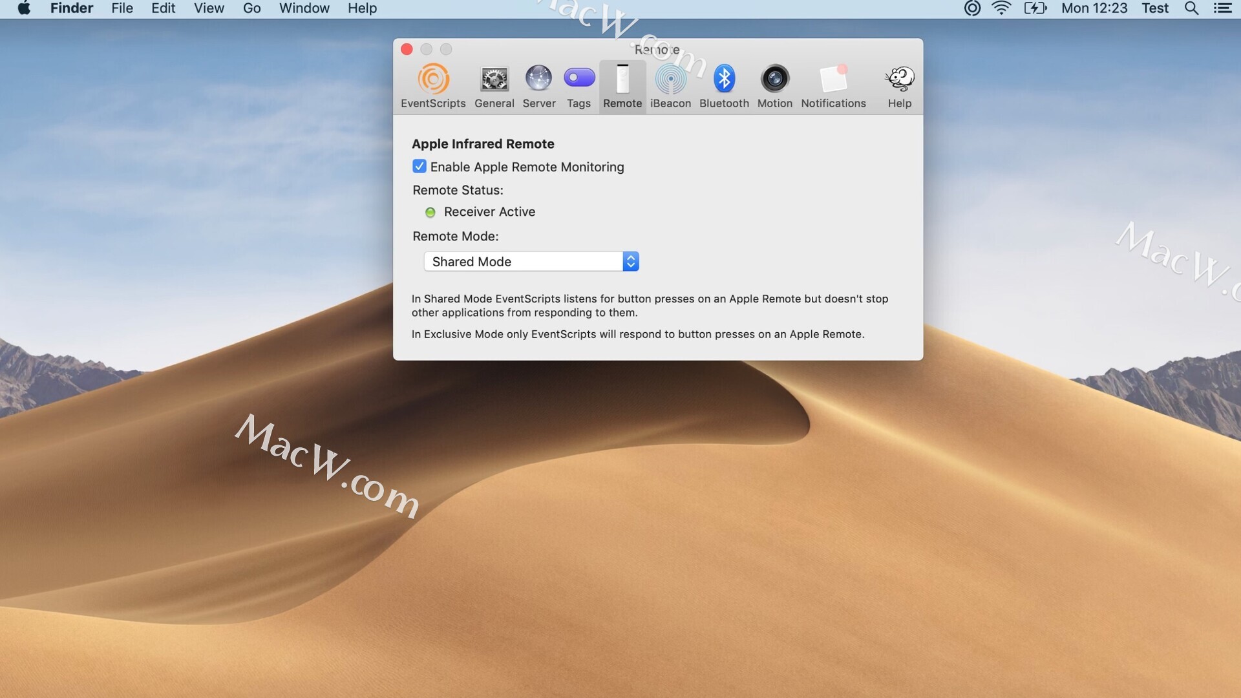The image size is (1241, 698).
Task: Switch to the Motion camera pane
Action: pos(774,87)
